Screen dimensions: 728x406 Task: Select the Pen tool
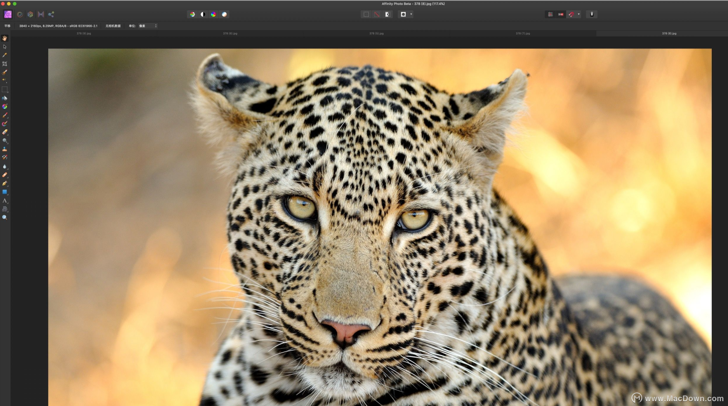(5, 184)
